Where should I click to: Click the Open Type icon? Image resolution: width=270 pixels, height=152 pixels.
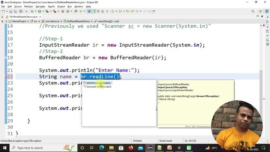pyautogui.click(x=76, y=11)
